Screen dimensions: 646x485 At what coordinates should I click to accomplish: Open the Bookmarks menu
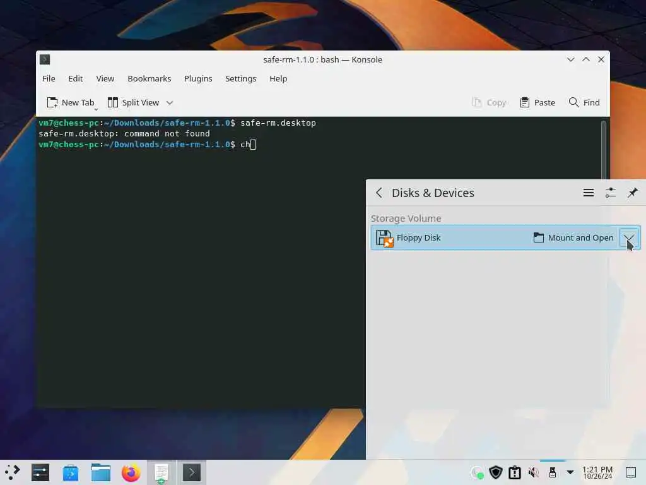[149, 78]
